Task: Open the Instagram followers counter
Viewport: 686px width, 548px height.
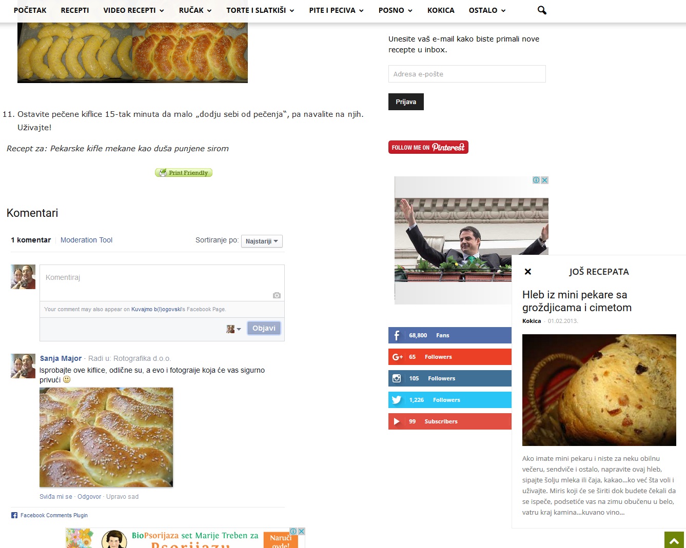Action: click(450, 378)
